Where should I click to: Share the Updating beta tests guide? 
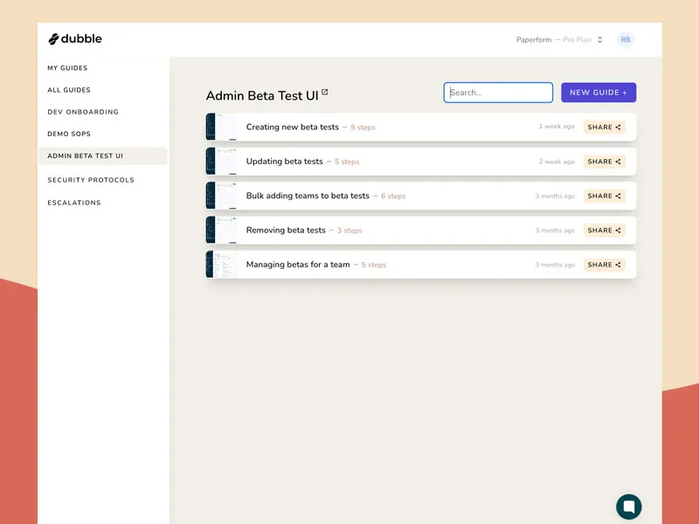pyautogui.click(x=604, y=162)
